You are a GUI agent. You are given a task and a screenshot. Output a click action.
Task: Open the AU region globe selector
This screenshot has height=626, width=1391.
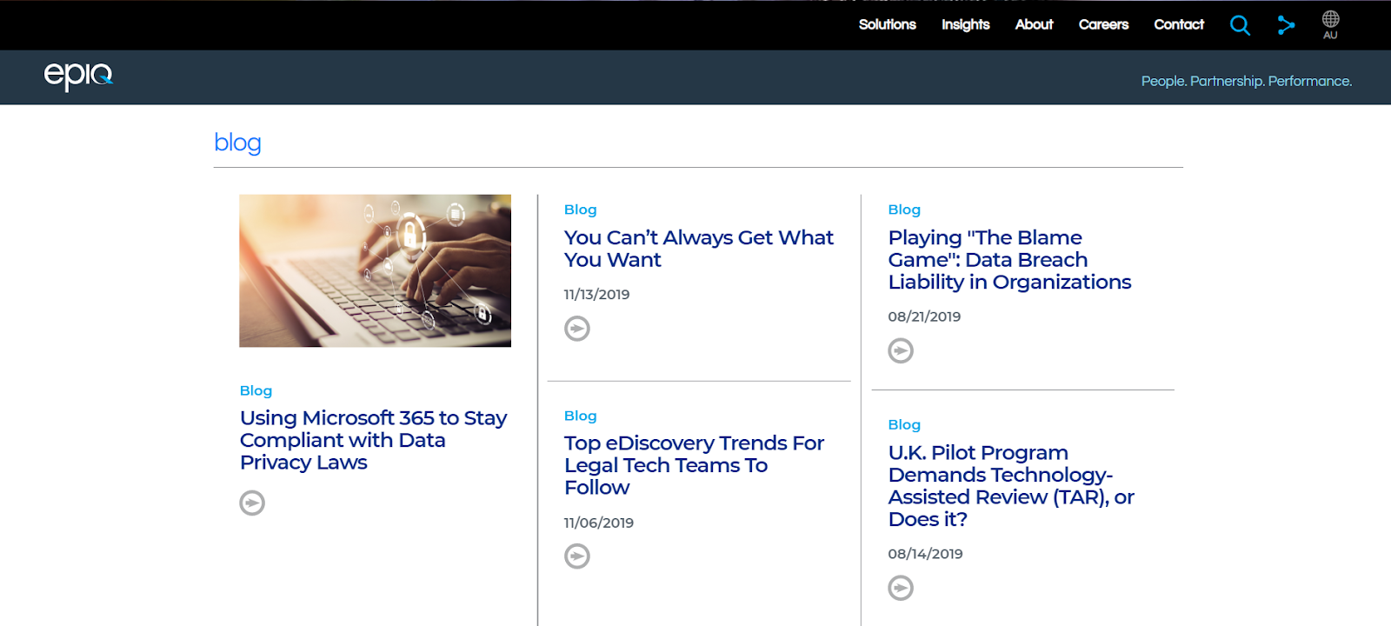(1330, 24)
